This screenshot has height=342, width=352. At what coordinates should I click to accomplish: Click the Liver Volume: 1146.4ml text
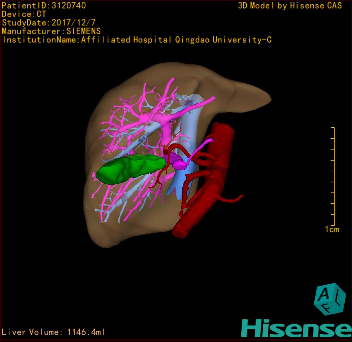pyautogui.click(x=53, y=332)
